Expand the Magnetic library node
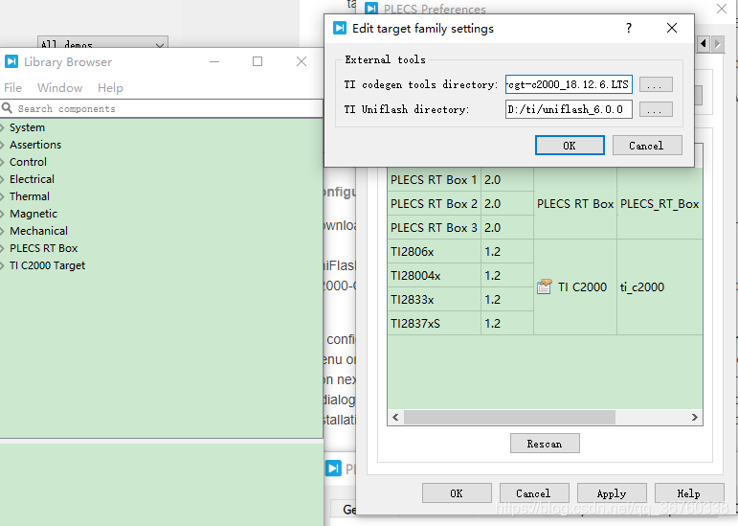The width and height of the screenshot is (738, 526). pos(2,214)
